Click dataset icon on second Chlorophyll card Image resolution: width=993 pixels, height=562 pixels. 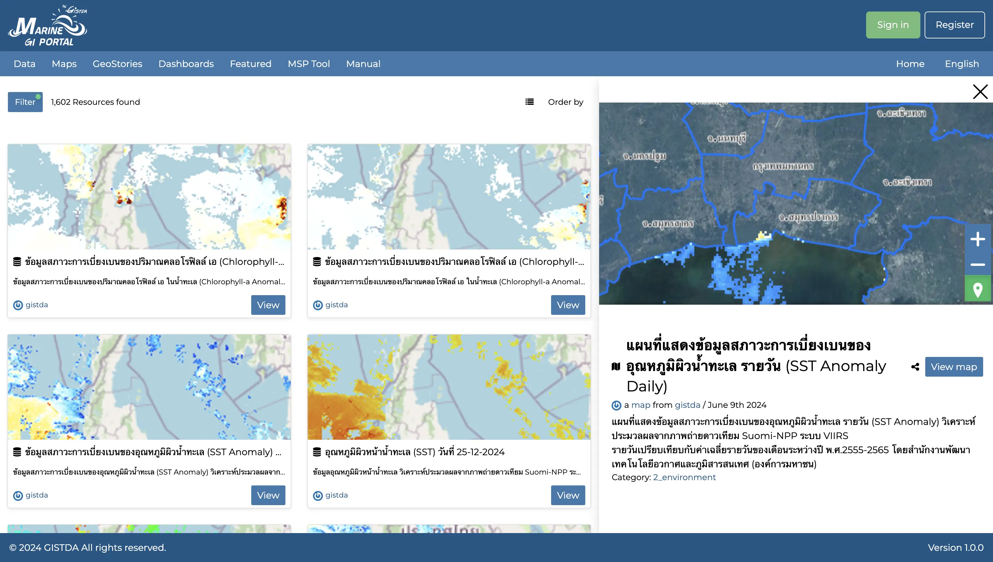(317, 262)
